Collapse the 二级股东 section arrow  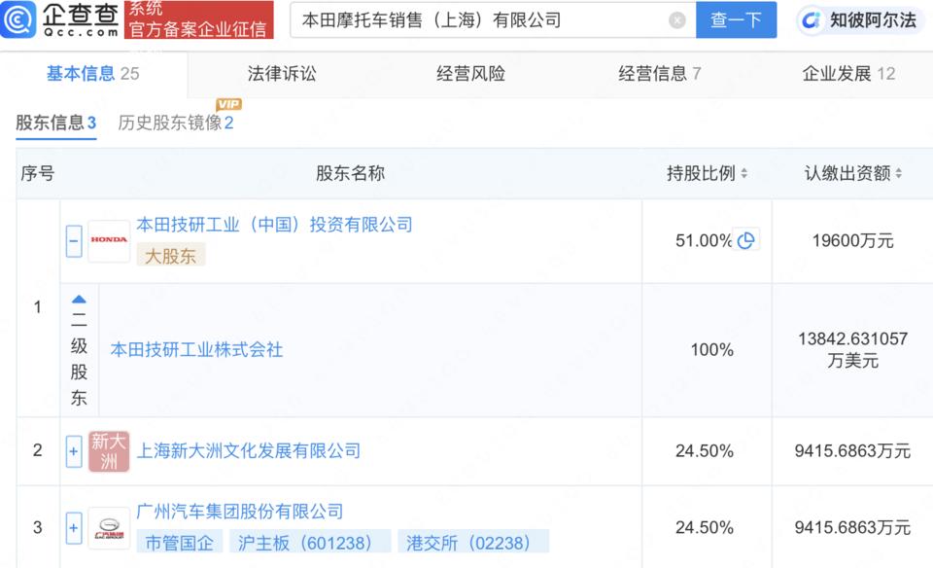click(79, 299)
